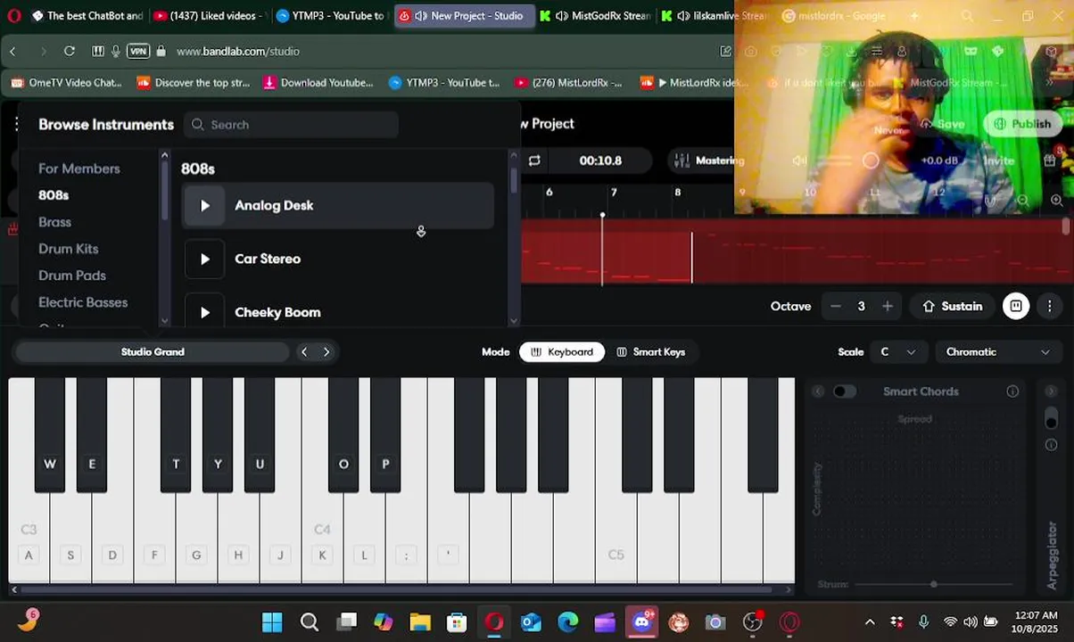The width and height of the screenshot is (1074, 642).
Task: Adjust the Strum slider
Action: (933, 584)
